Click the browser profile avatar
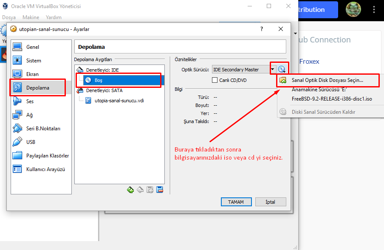The height and width of the screenshot is (250, 384). (x=353, y=9)
